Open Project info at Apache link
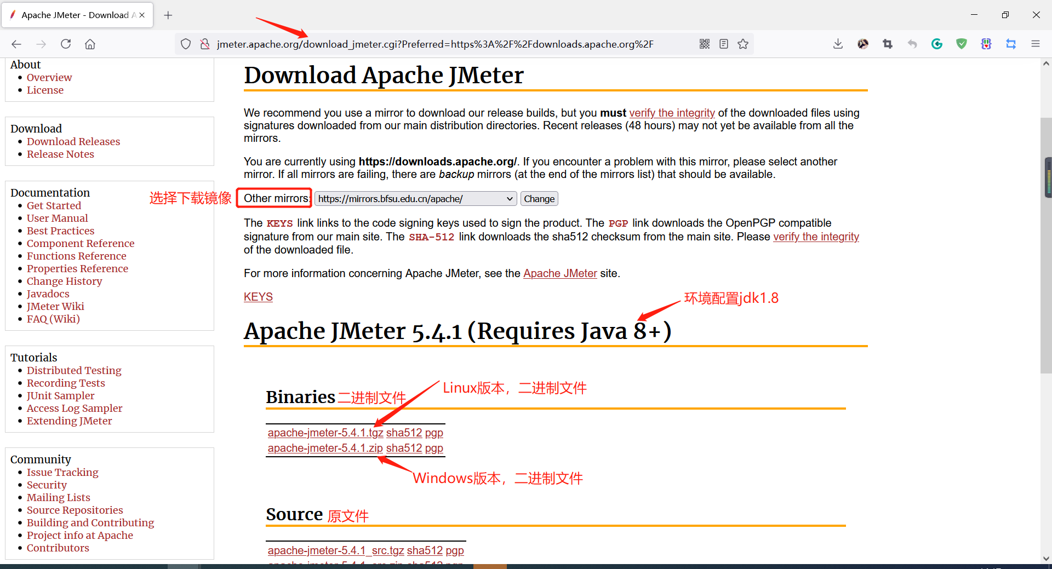Image resolution: width=1052 pixels, height=569 pixels. (79, 535)
